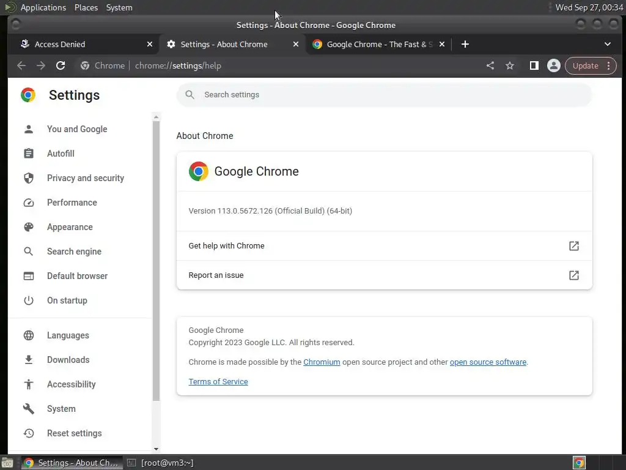Click the sidebar scrollbar up arrow
626x470 pixels.
[156, 117]
